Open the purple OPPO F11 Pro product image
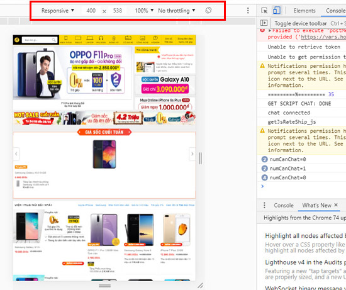This screenshot has width=346, height=290. pyautogui.click(x=104, y=230)
